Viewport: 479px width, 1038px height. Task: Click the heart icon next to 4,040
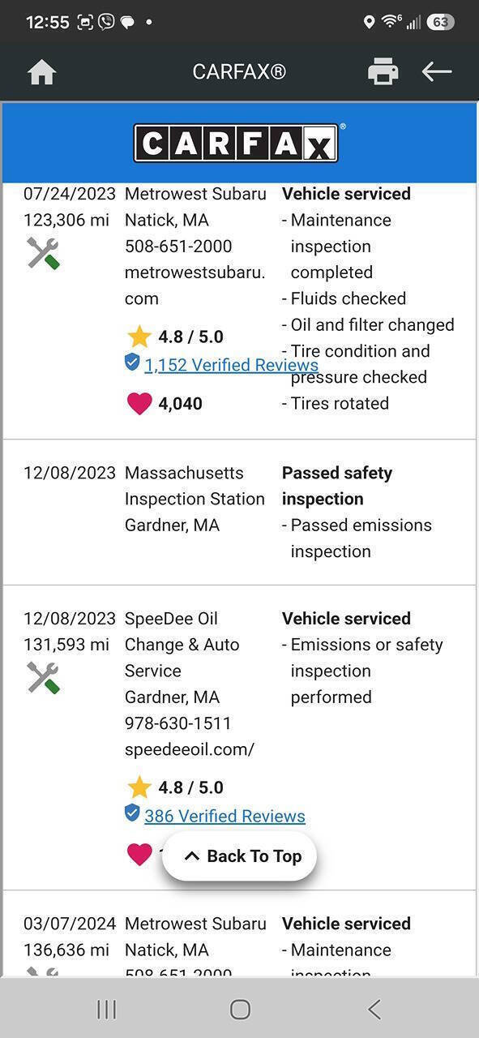click(139, 403)
